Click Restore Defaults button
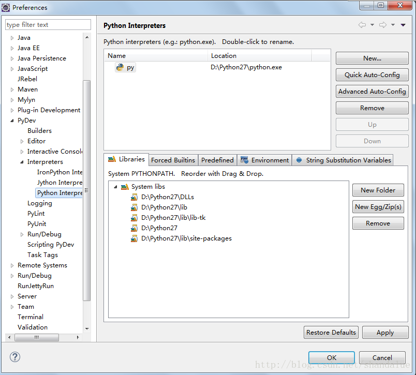Image resolution: width=416 pixels, height=375 pixels. 331,332
